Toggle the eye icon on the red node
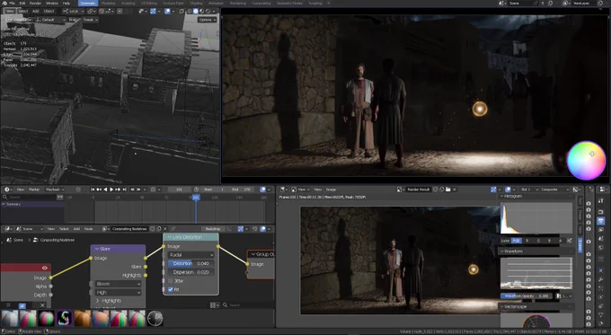The image size is (611, 335). 44,268
